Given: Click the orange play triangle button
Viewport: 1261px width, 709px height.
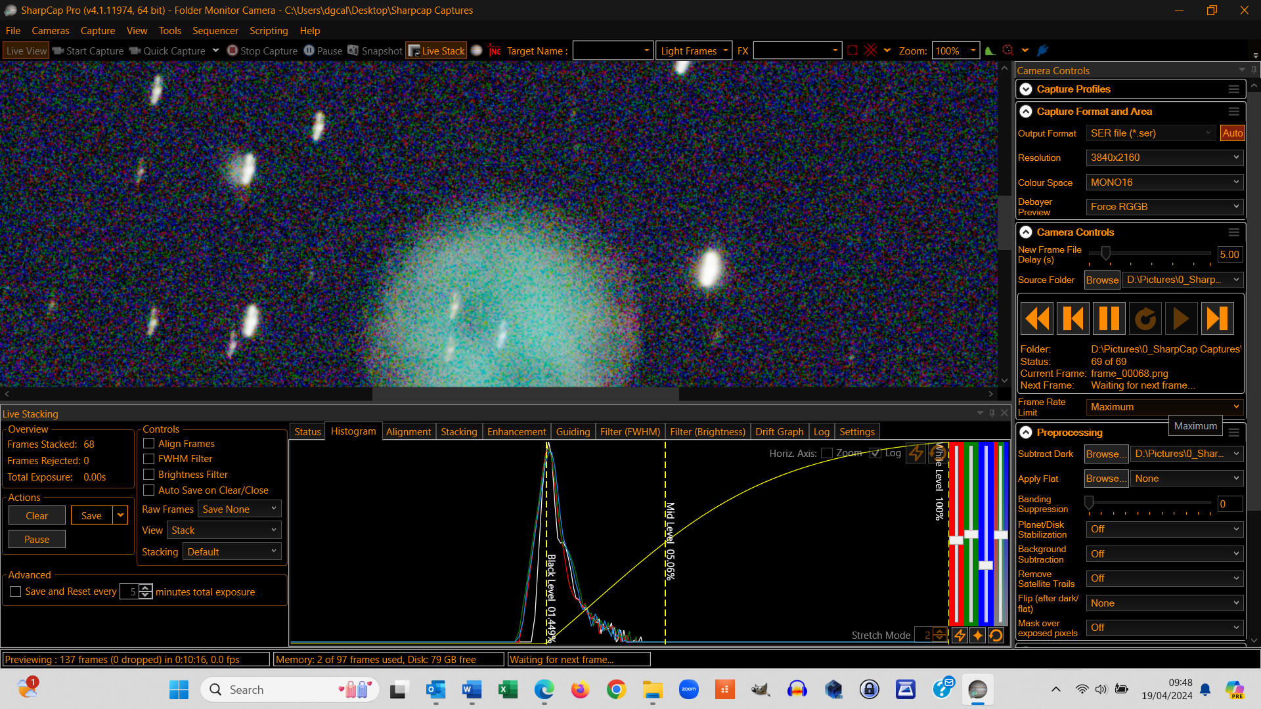Looking at the screenshot, I should click(1181, 319).
